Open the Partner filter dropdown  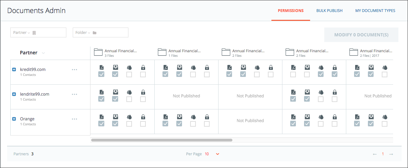click(x=38, y=32)
